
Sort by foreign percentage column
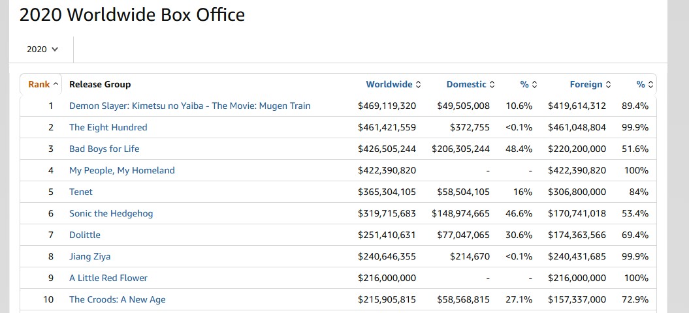(x=644, y=84)
